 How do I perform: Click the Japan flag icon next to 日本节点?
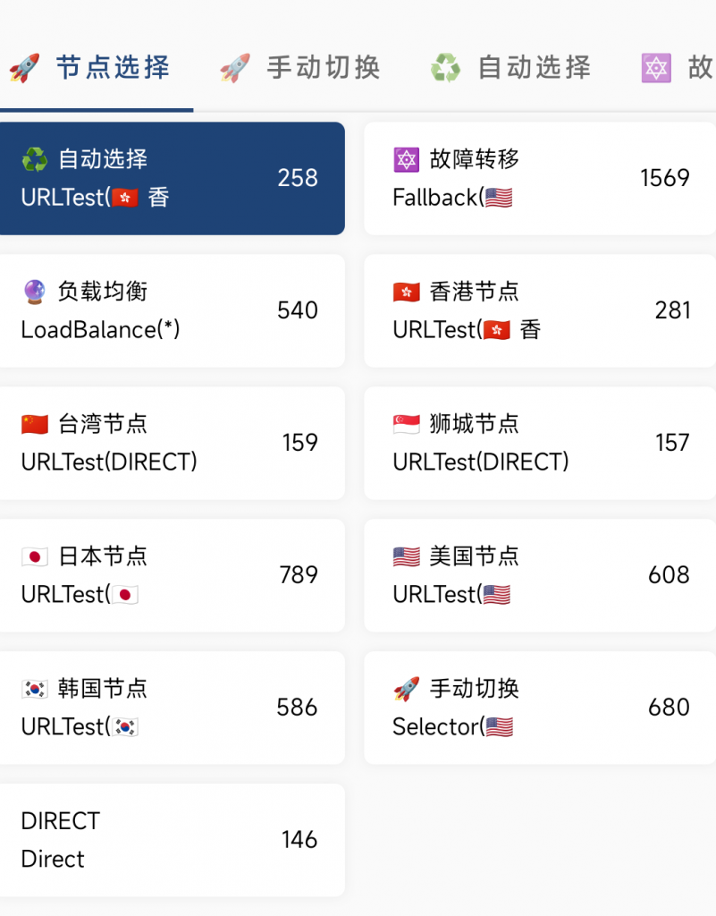pyautogui.click(x=35, y=556)
